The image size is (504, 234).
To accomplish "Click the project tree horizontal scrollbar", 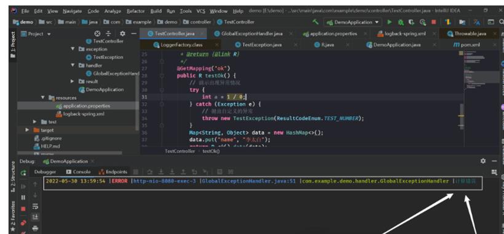I will click(69, 153).
